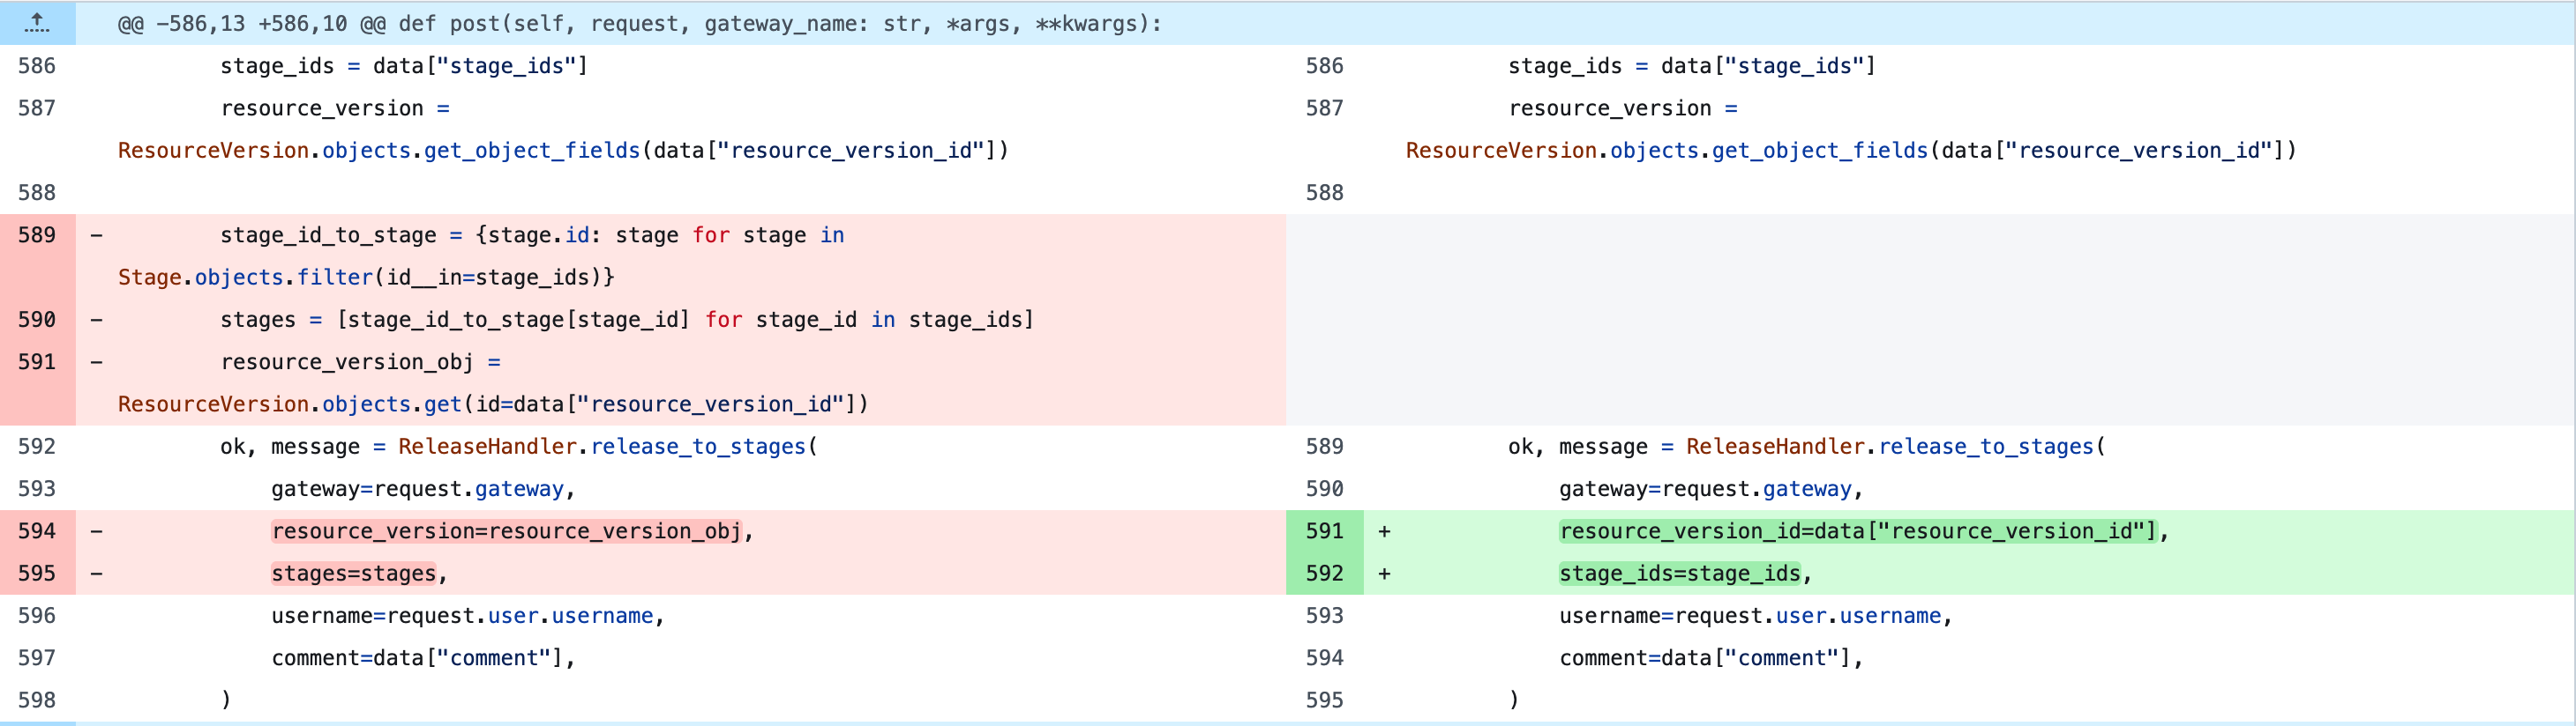Select added line number 592 on right
The width and height of the screenshot is (2576, 726).
[1324, 574]
